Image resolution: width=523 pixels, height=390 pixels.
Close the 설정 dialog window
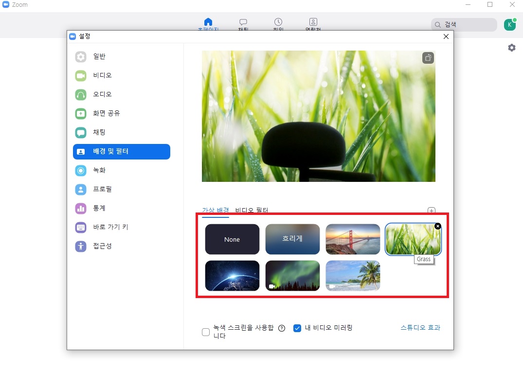coord(446,36)
